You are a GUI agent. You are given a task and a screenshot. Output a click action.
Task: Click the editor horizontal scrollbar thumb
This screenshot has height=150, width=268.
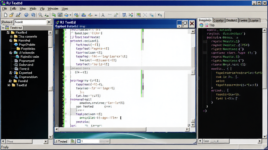pos(103,129)
